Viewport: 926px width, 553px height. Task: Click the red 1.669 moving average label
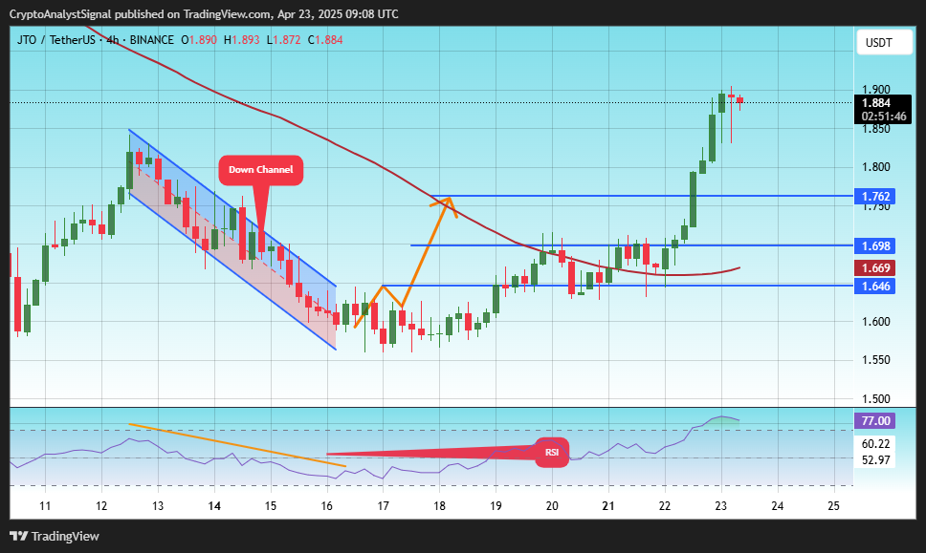pyautogui.click(x=874, y=268)
